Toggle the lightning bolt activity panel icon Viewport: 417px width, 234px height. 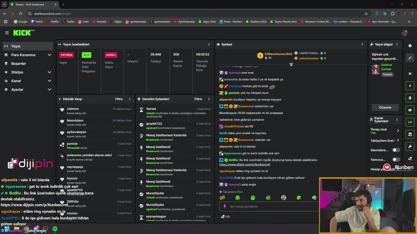(x=410, y=86)
